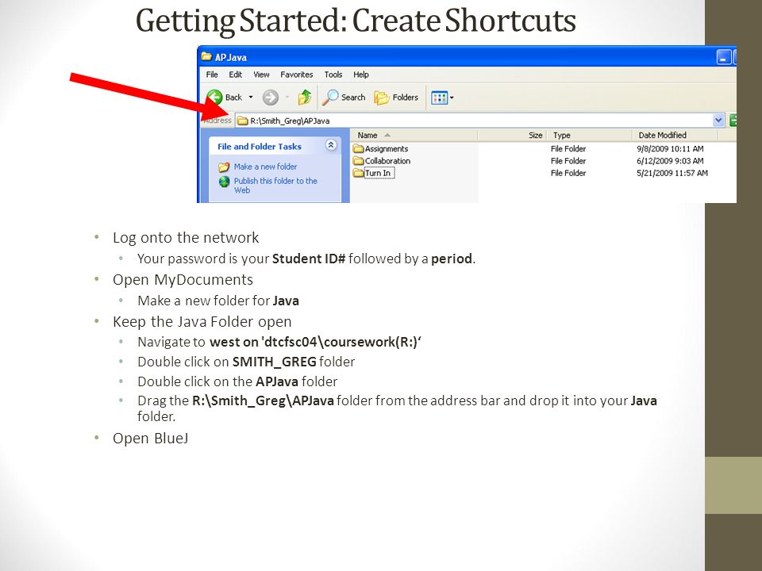The image size is (762, 571).
Task: Click File Folder type in Turn In row
Action: point(568,173)
